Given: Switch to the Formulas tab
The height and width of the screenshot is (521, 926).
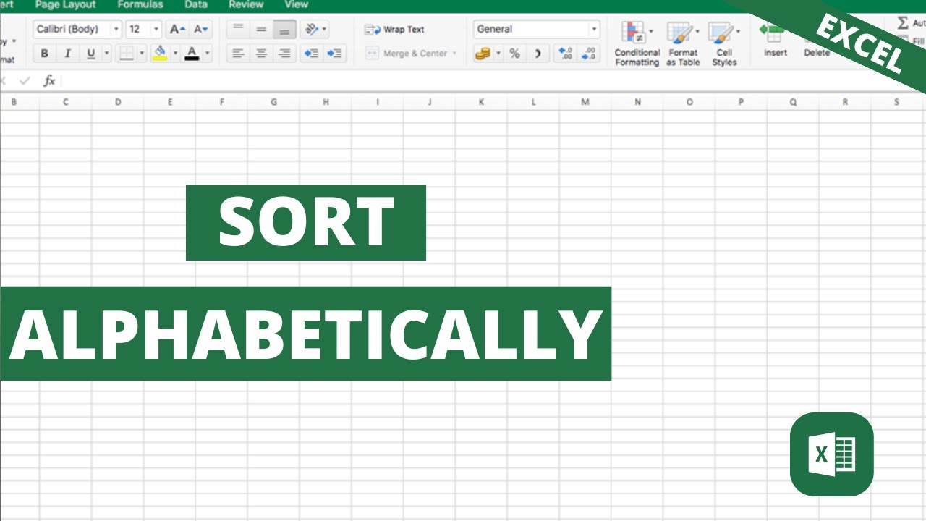Looking at the screenshot, I should pos(140,5).
